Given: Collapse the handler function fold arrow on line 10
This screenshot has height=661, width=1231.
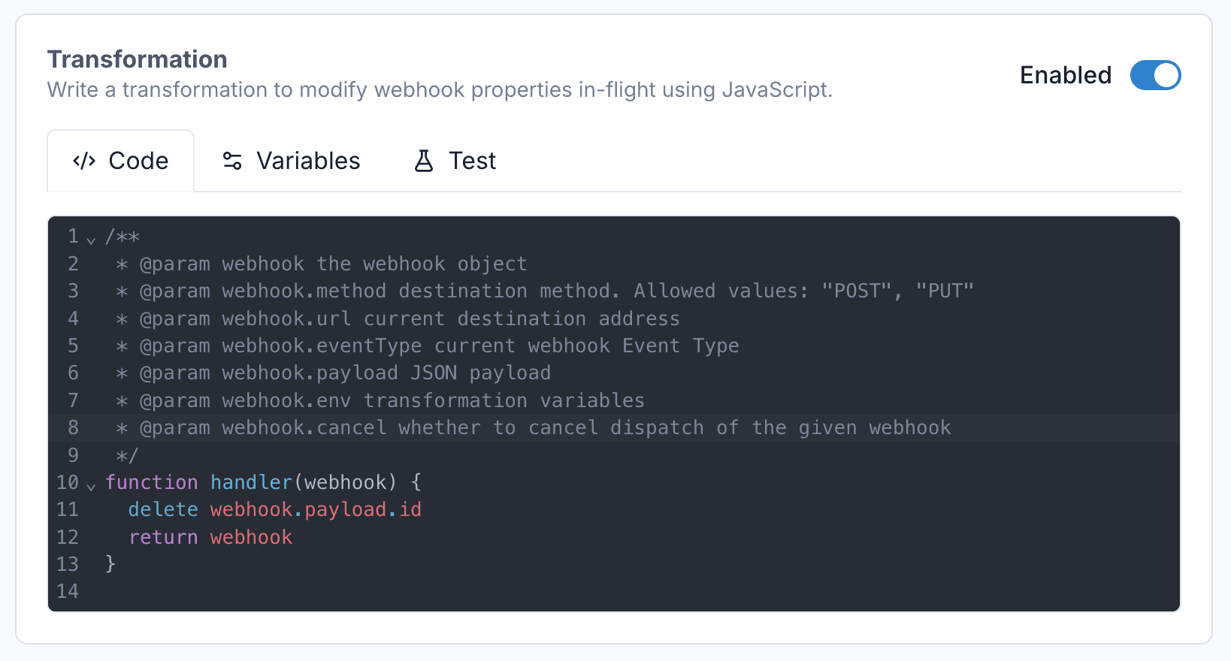Looking at the screenshot, I should click(91, 486).
